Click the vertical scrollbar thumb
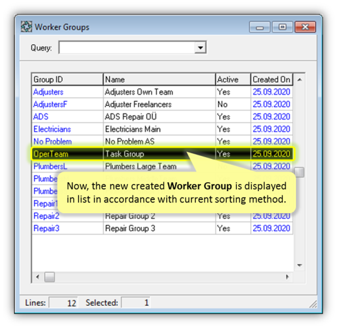 299,172
